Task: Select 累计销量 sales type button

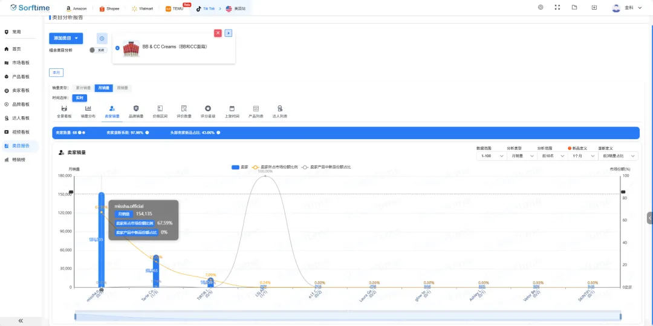Action: click(84, 88)
